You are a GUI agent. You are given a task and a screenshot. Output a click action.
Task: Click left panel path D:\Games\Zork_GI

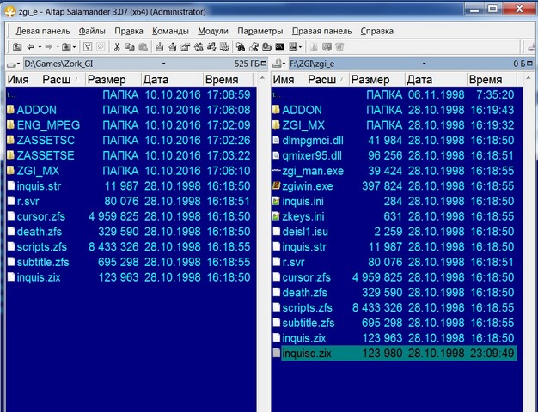[x=58, y=64]
